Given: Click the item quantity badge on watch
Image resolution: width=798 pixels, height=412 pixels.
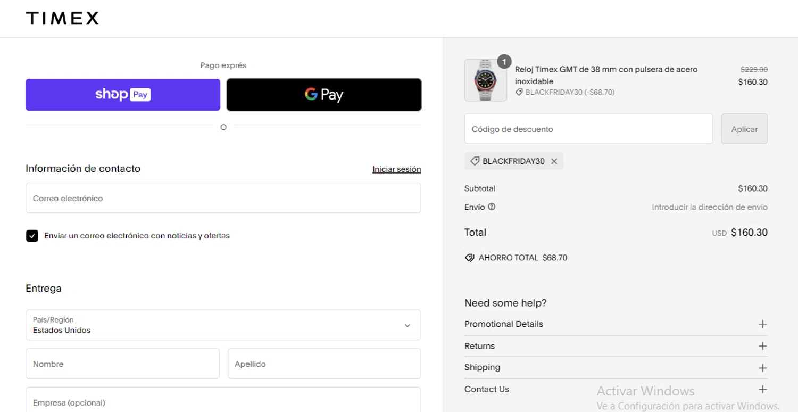Looking at the screenshot, I should [504, 61].
